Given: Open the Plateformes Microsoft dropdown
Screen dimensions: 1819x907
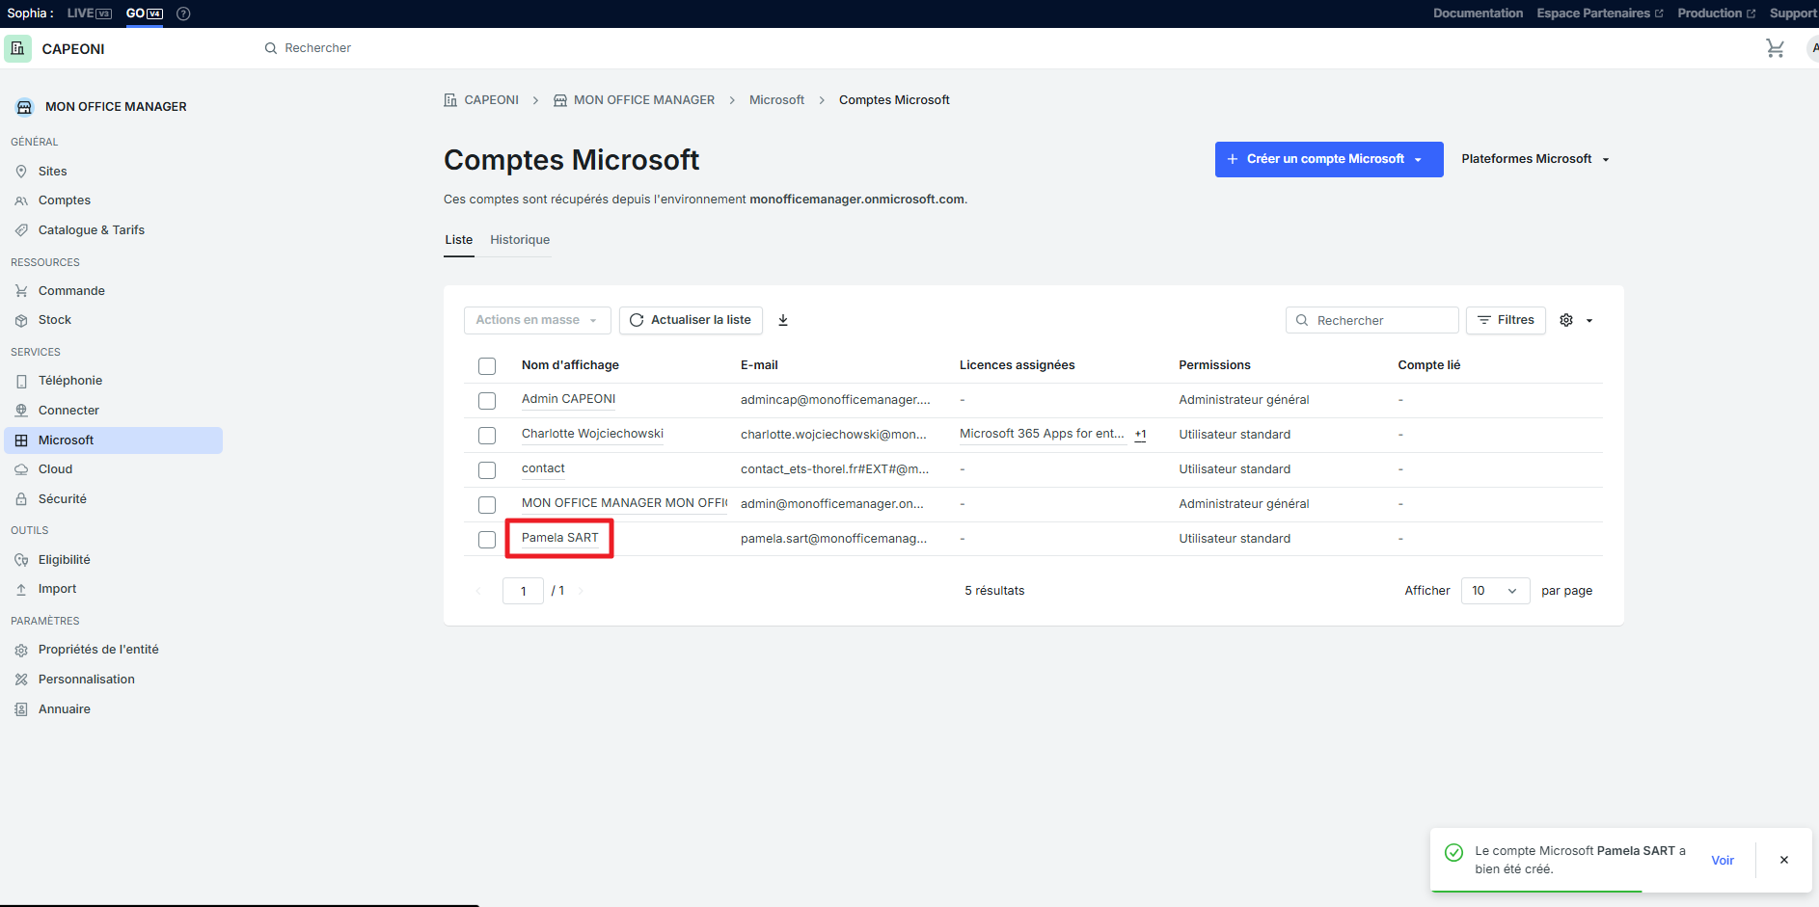Looking at the screenshot, I should (1535, 159).
